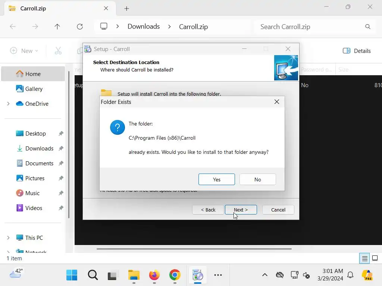Viewport: 382px width, 286px height.
Task: Add a new File Explorer tab
Action: (126, 9)
